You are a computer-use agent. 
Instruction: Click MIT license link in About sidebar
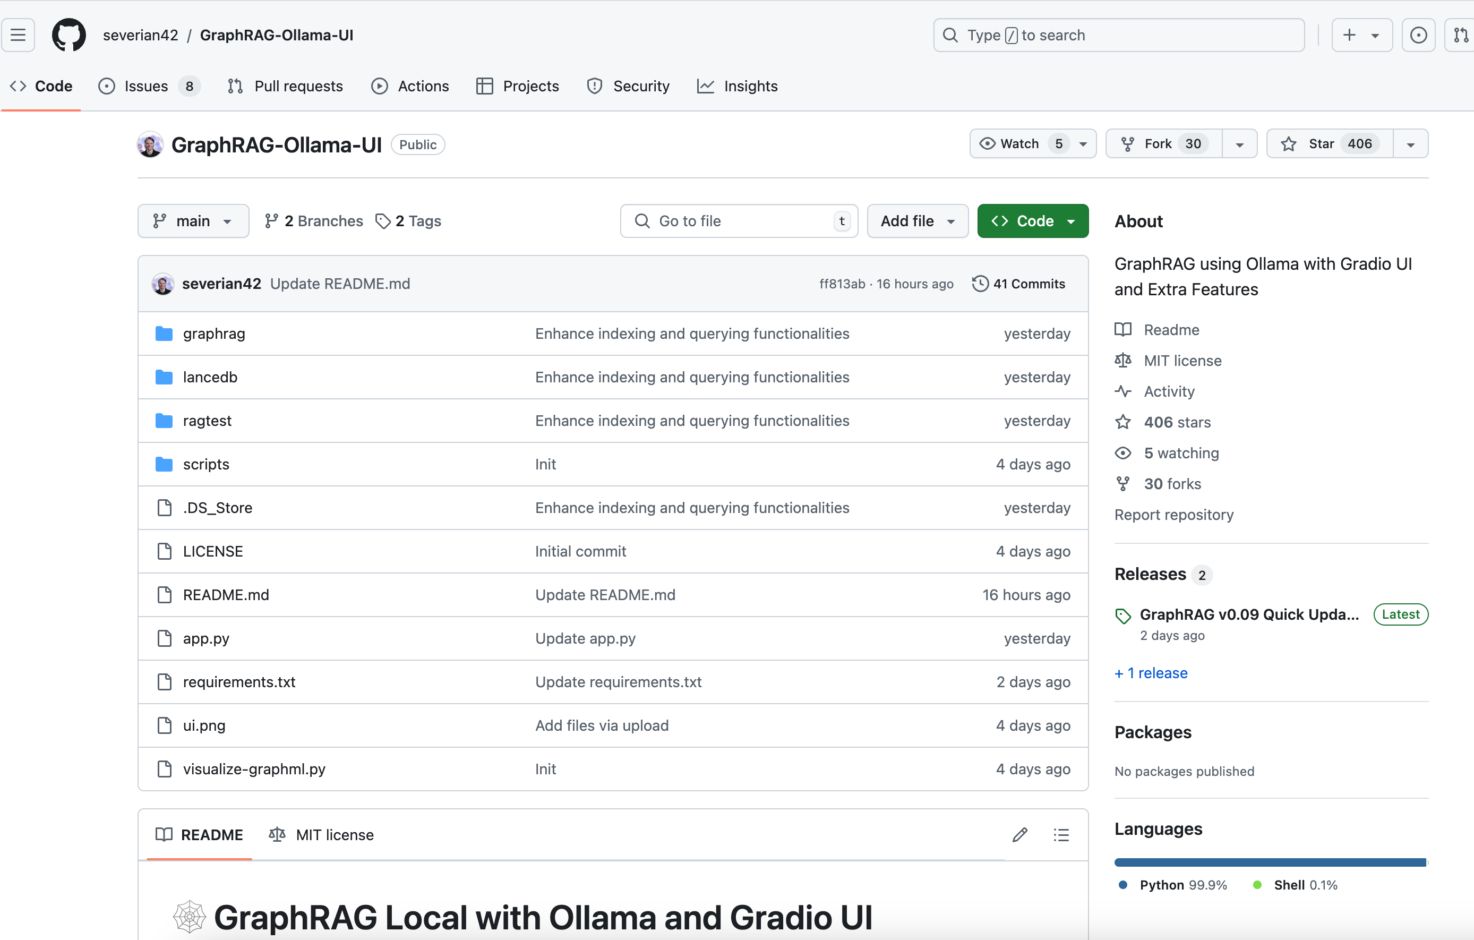click(1168, 361)
